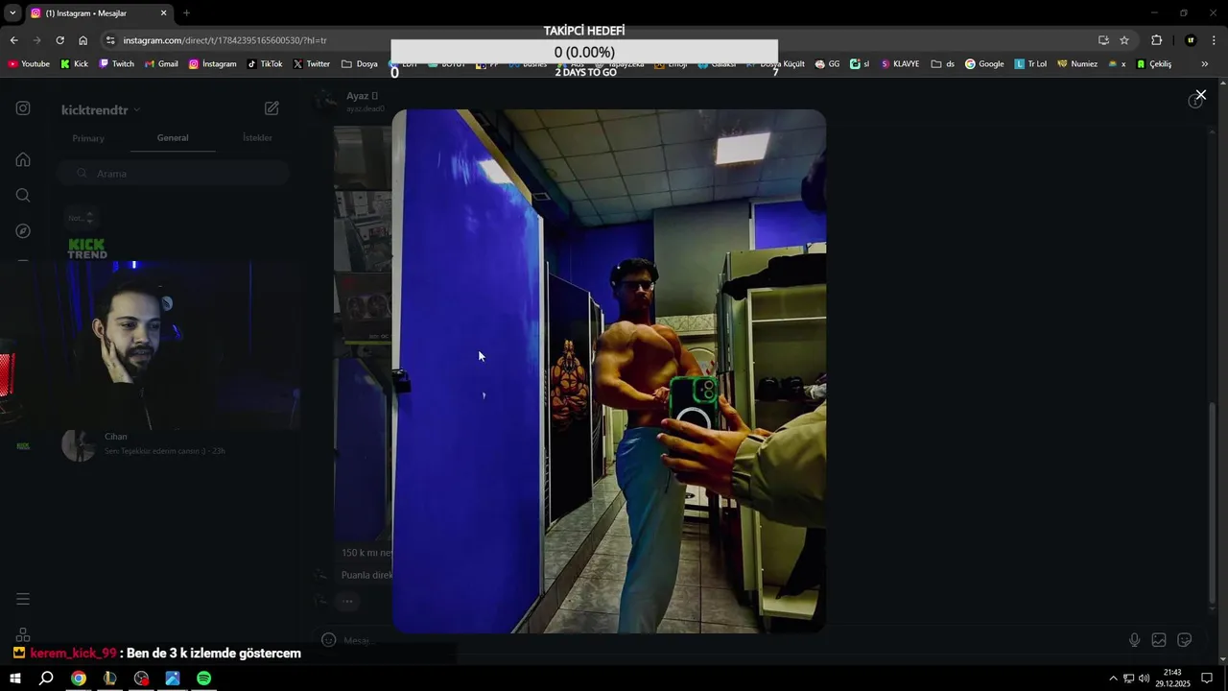1228x691 pixels.
Task: Open the Tr Lol bookmark
Action: click(1031, 64)
